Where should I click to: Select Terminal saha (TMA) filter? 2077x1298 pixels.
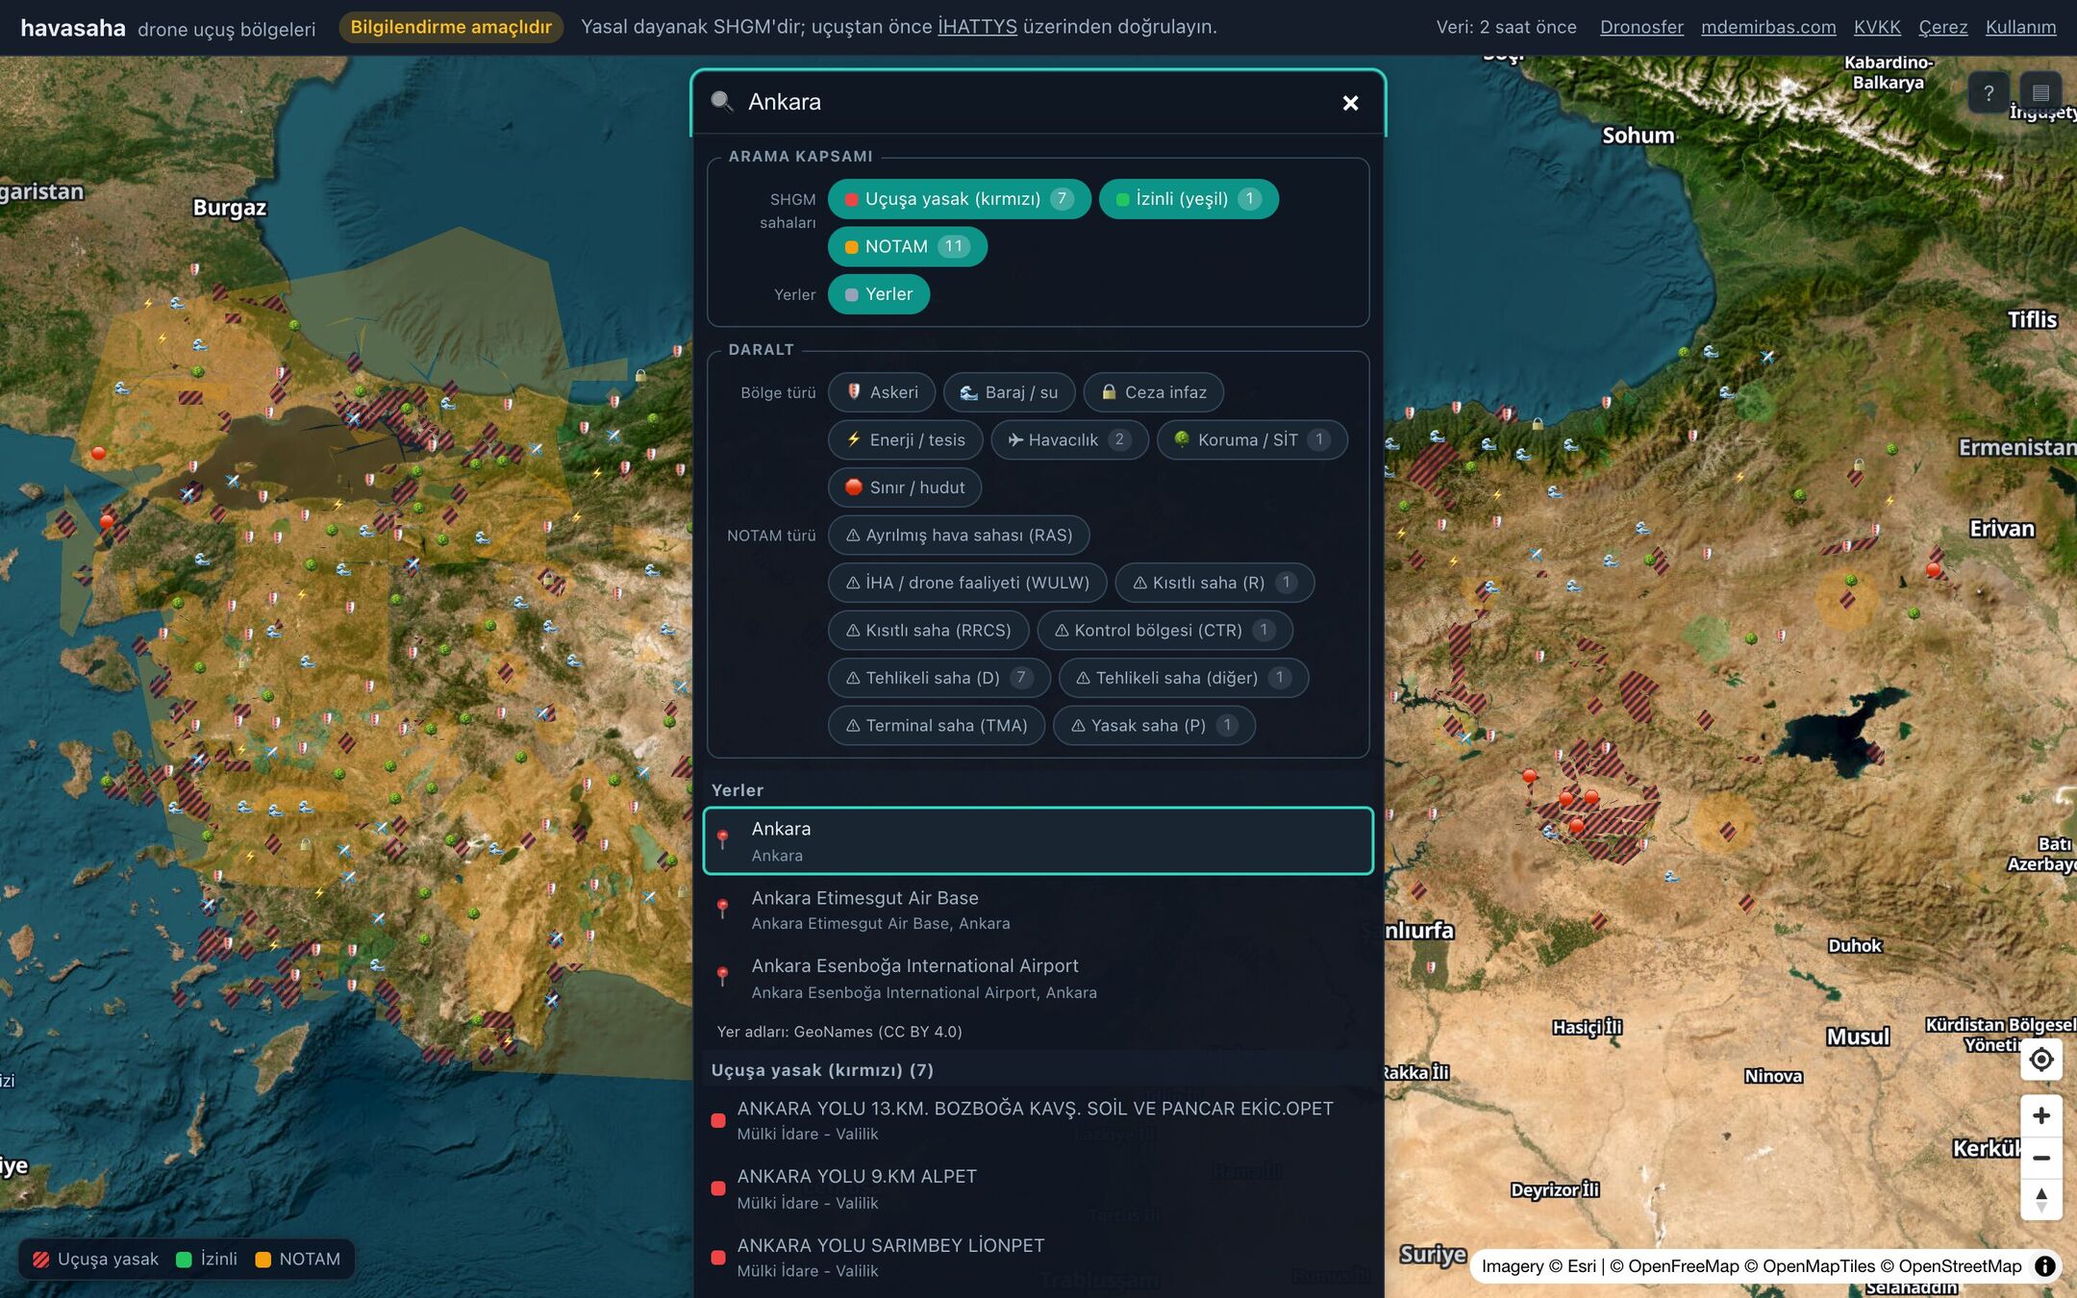[937, 725]
